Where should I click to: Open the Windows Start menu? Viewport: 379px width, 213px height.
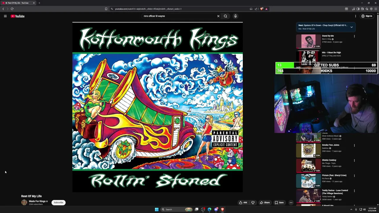(157, 209)
